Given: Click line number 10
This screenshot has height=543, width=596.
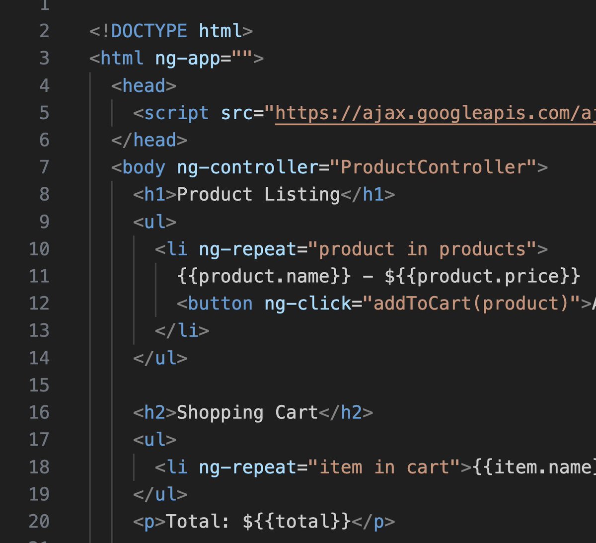Looking at the screenshot, I should (38, 249).
